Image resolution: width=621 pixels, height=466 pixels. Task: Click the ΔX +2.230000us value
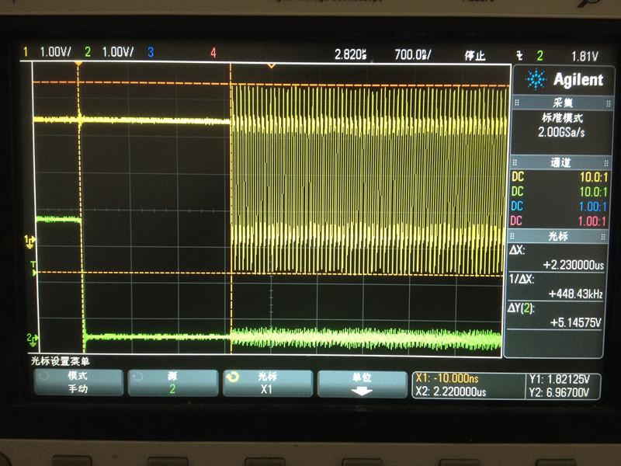(574, 265)
